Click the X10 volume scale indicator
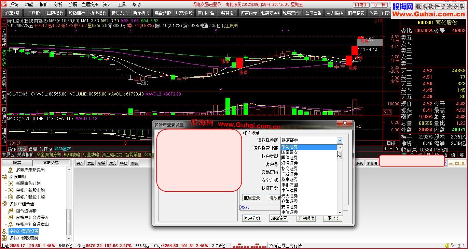The width and height of the screenshot is (468, 249). point(387,112)
